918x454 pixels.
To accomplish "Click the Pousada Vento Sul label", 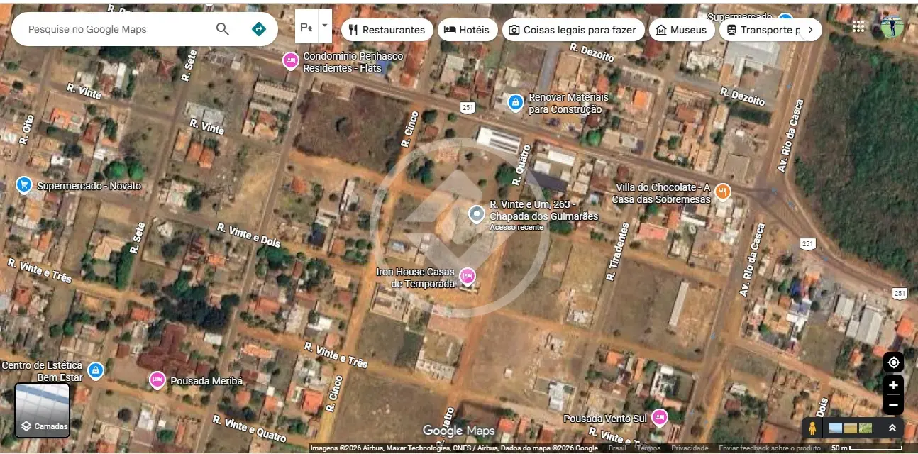I will point(605,419).
